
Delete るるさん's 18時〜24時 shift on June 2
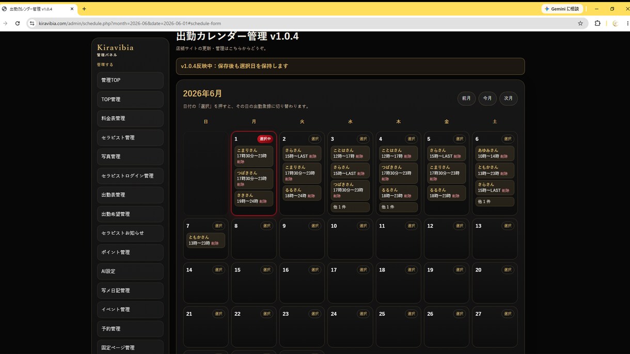311,196
